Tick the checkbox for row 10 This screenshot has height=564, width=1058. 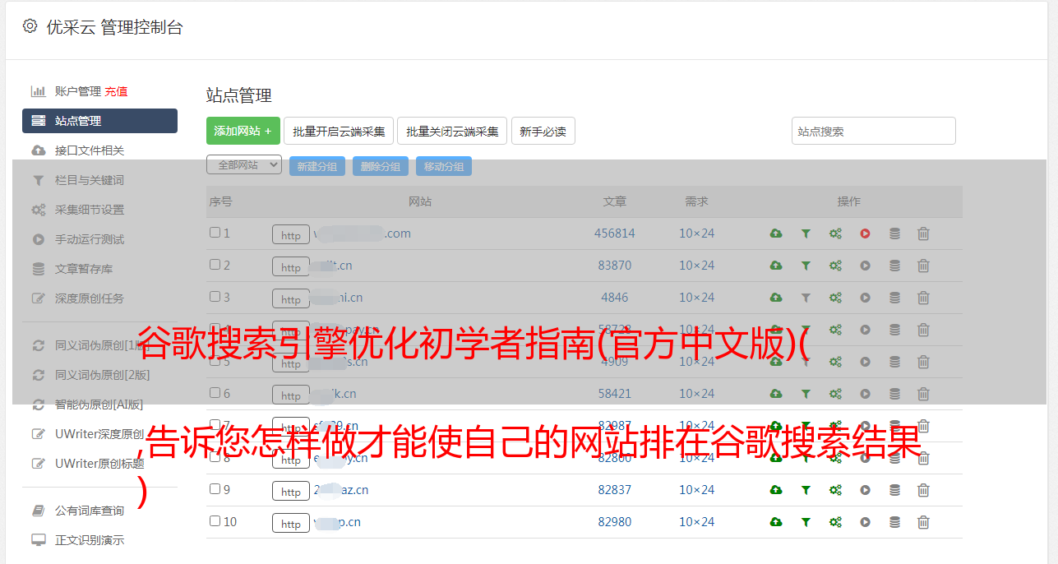[215, 521]
